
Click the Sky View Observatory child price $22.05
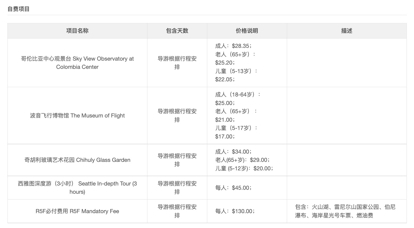224,79
